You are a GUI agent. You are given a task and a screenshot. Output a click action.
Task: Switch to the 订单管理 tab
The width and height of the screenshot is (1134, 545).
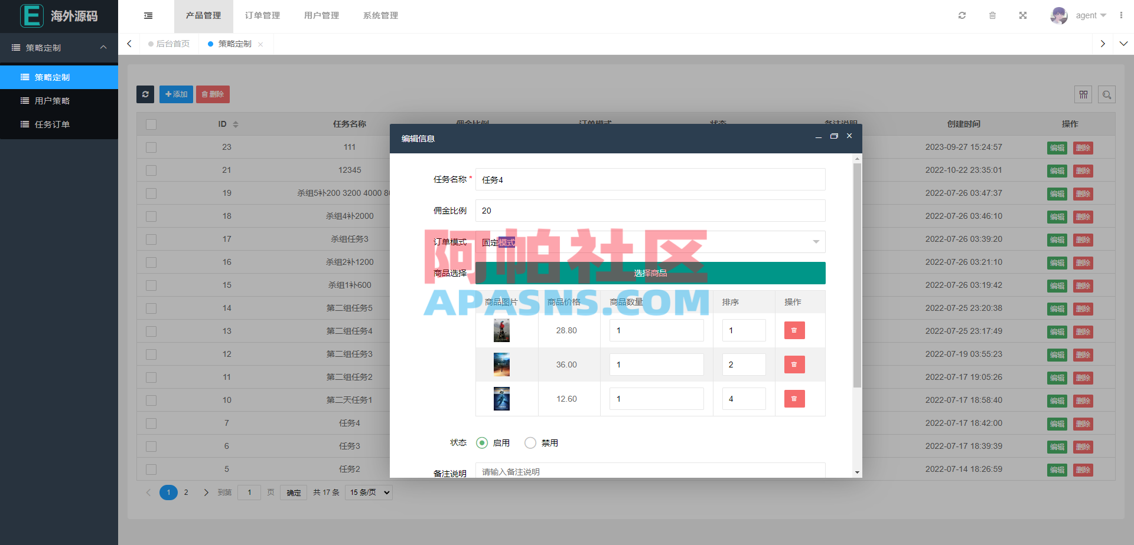[262, 15]
